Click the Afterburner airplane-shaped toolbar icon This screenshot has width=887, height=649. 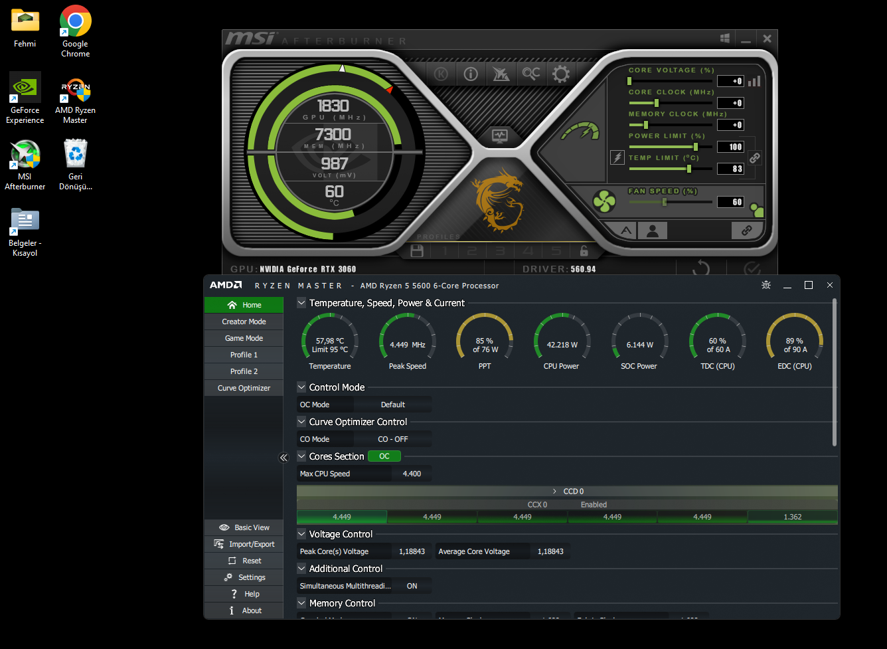[501, 74]
